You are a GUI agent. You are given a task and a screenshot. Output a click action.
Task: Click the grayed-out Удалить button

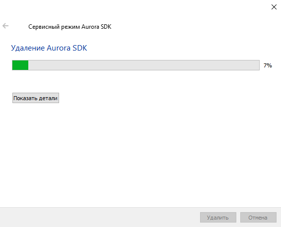pyautogui.click(x=218, y=218)
